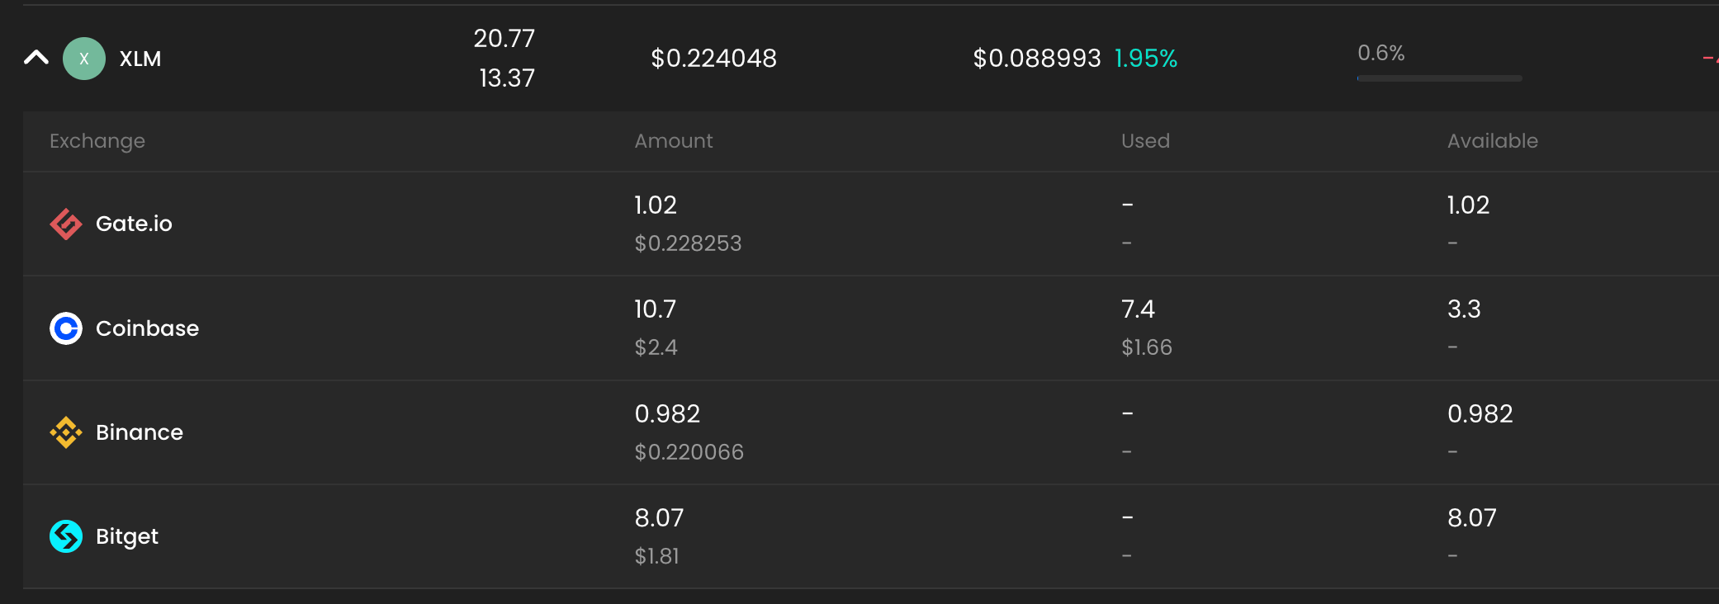The image size is (1719, 604).
Task: Select the Binance exchange name
Action: [140, 432]
